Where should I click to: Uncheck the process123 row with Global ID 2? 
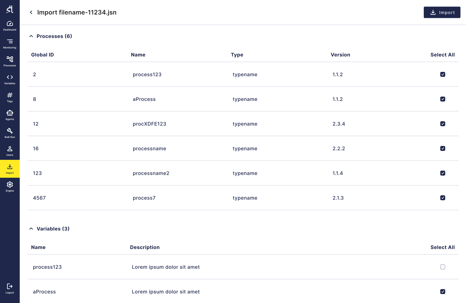[443, 74]
